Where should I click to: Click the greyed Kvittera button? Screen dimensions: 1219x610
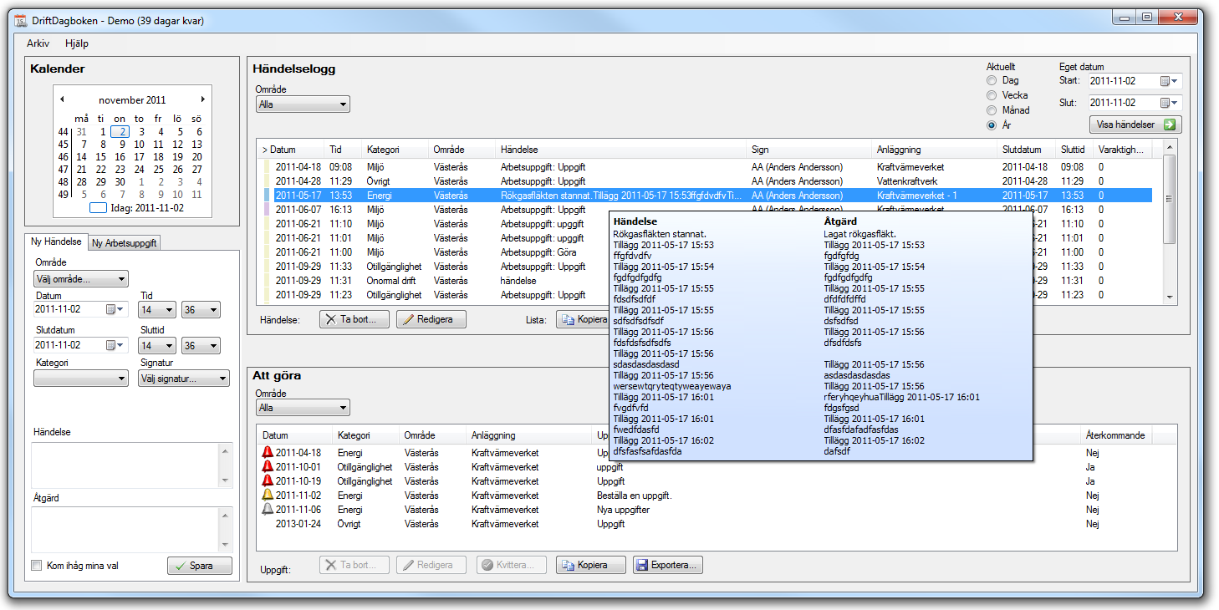coord(511,566)
